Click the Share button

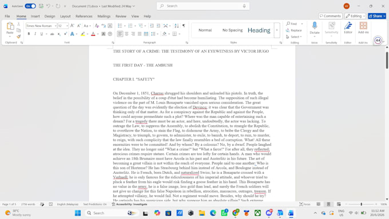tap(377, 16)
